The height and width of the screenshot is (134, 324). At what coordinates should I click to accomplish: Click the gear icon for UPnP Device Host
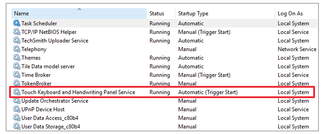point(17,109)
